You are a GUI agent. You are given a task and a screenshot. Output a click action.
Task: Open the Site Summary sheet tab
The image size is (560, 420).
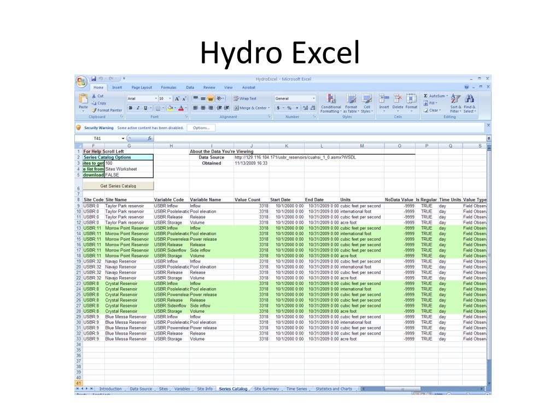[266, 389]
